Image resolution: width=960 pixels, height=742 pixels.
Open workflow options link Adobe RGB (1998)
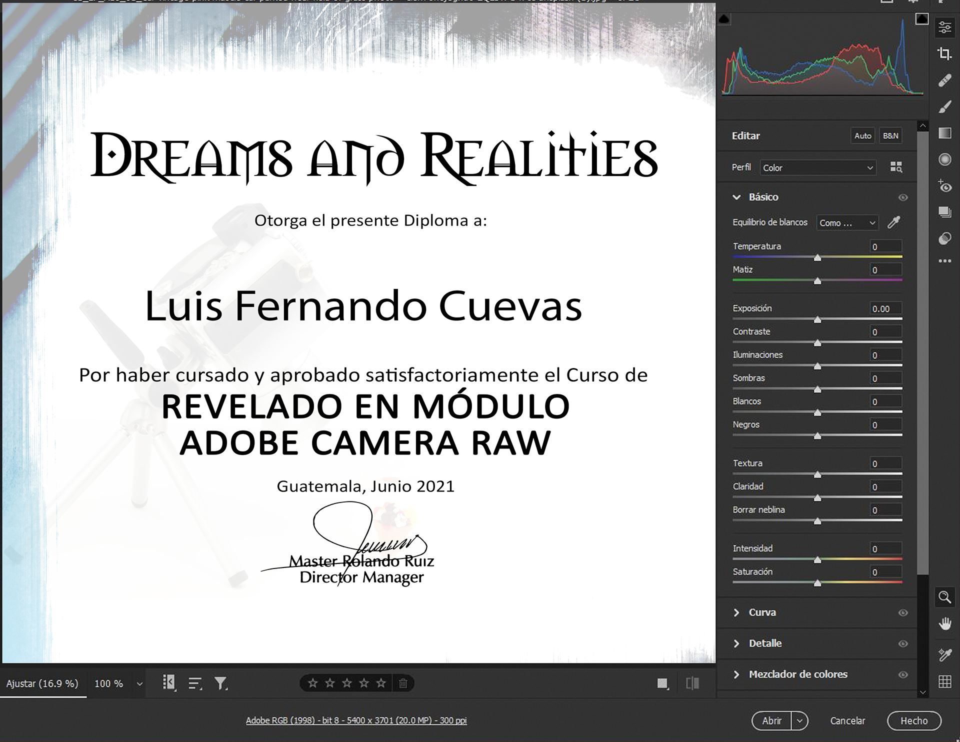356,720
